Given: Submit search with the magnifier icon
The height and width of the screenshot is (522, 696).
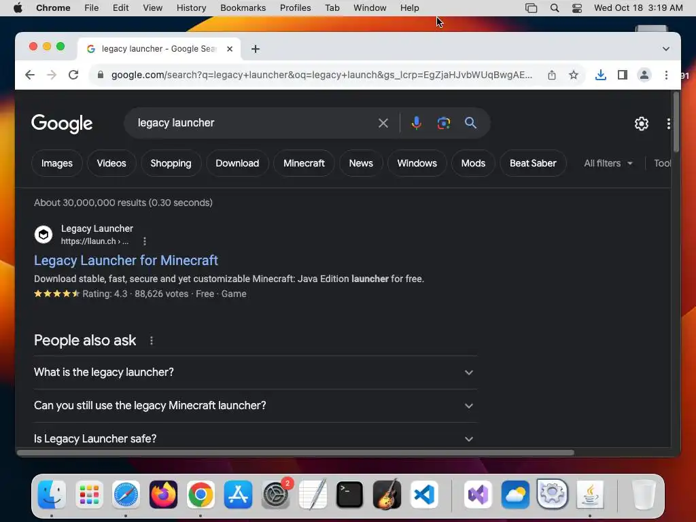Looking at the screenshot, I should point(470,123).
